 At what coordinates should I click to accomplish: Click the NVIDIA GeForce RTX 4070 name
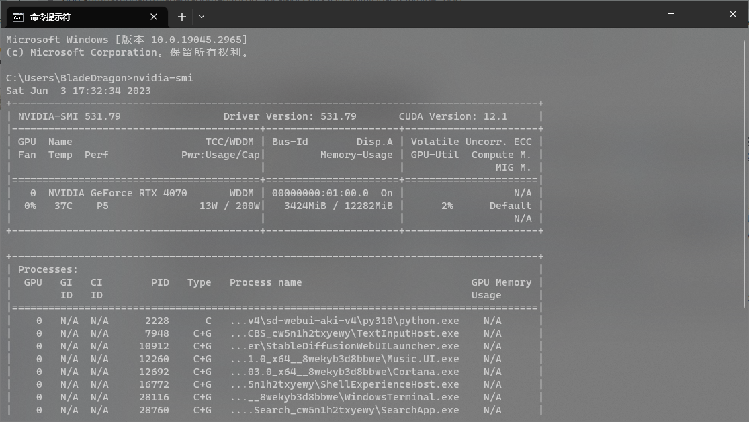click(118, 193)
